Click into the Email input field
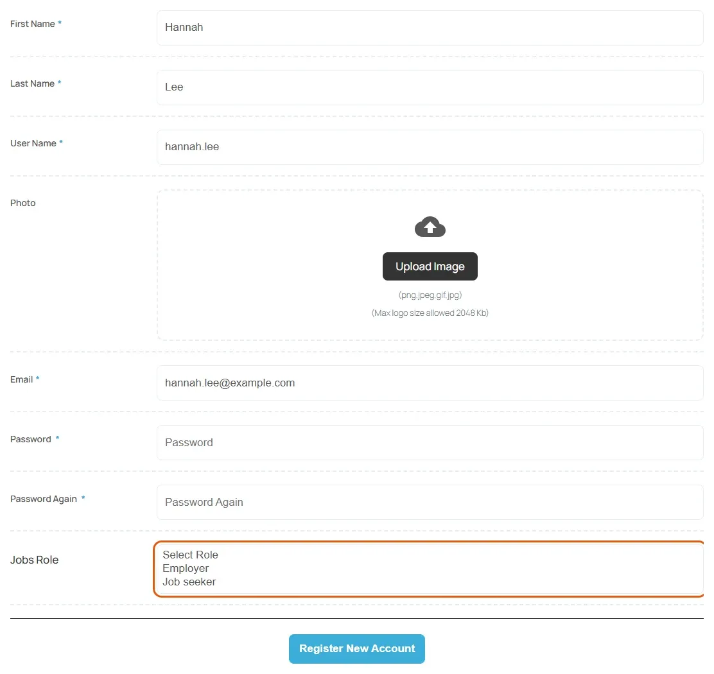714x674 pixels. coord(430,383)
